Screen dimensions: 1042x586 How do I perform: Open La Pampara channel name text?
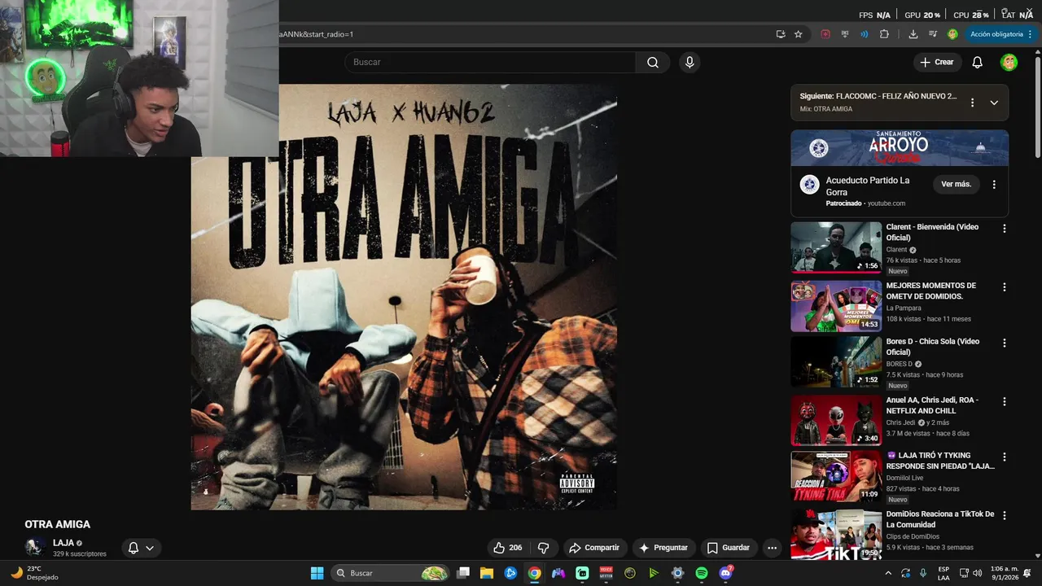coord(904,308)
